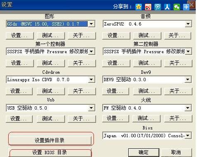Share to QZone star icon
This screenshot has width=197, height=157.
(x=139, y=7)
